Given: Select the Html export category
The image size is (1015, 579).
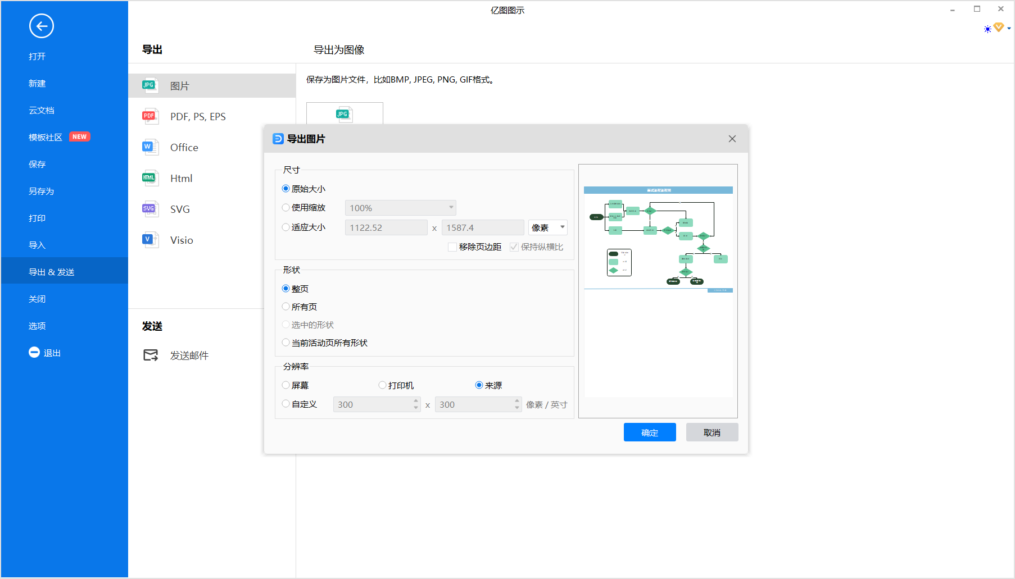Looking at the screenshot, I should pos(212,178).
